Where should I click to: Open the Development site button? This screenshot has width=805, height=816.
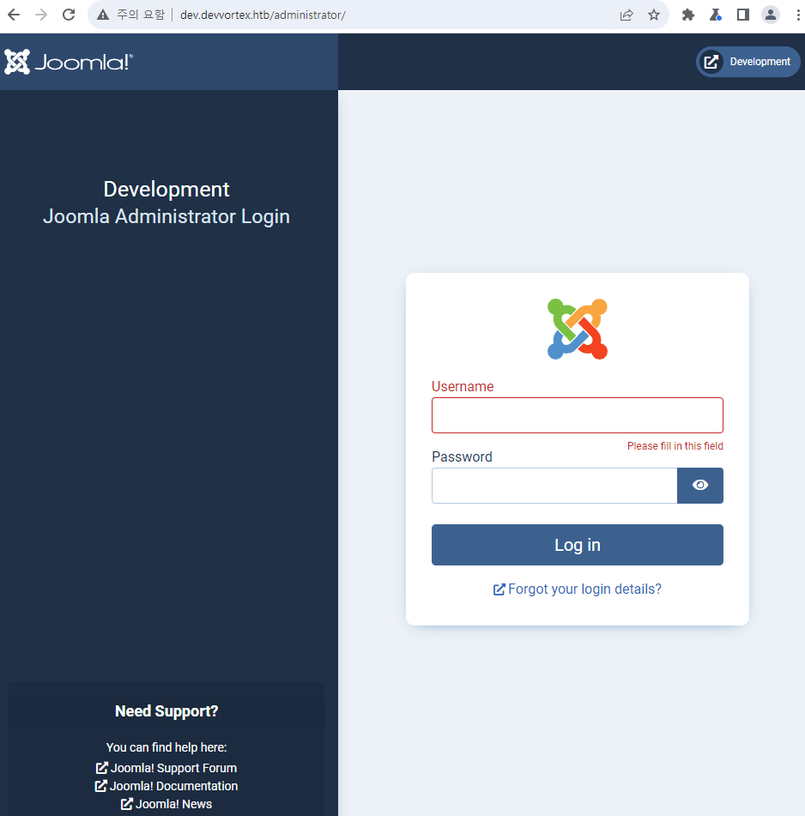(747, 62)
